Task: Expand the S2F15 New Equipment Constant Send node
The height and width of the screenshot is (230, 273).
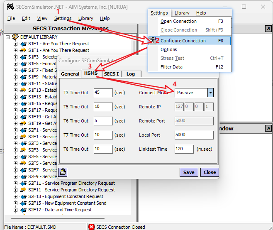Action: [15, 203]
